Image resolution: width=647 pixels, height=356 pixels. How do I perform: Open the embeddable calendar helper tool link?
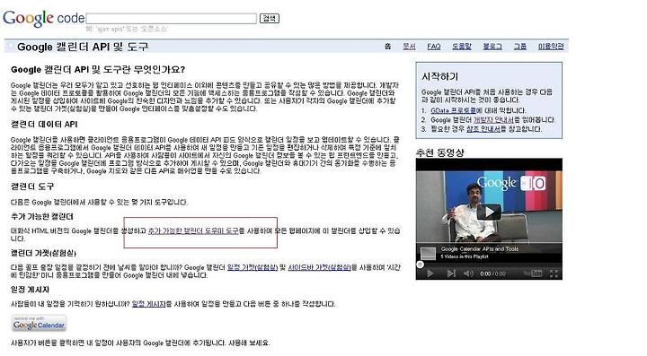tap(193, 230)
